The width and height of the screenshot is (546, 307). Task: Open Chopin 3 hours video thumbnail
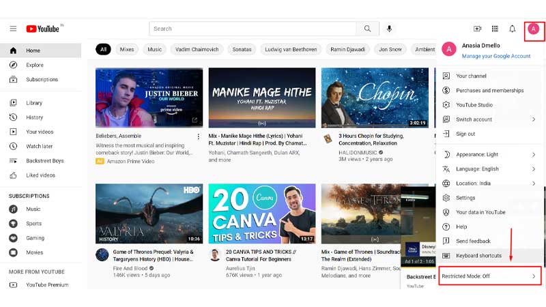(375, 98)
